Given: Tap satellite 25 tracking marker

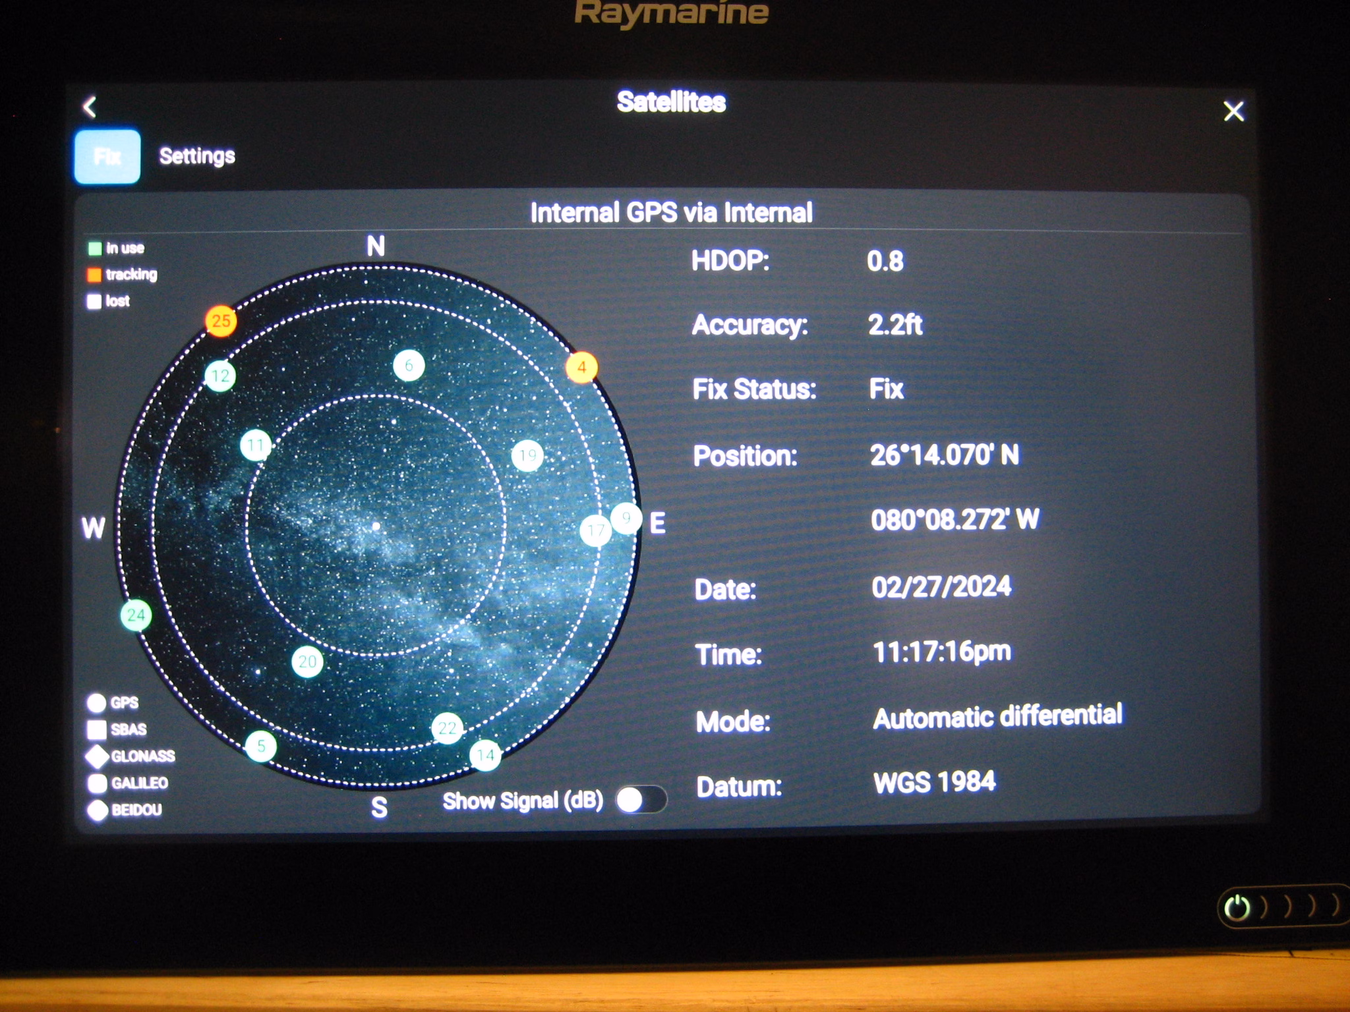Looking at the screenshot, I should 221,321.
